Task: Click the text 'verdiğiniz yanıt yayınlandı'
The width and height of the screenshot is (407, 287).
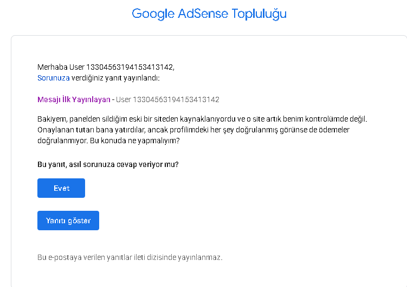Action: click(115, 78)
